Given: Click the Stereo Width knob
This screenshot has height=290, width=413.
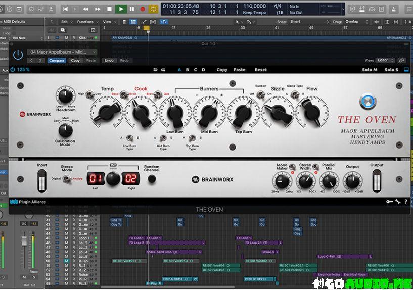Looking at the screenshot, I should pos(305,181).
